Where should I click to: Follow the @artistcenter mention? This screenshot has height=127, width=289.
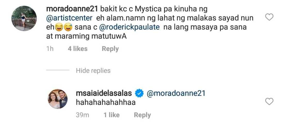coord(69,18)
